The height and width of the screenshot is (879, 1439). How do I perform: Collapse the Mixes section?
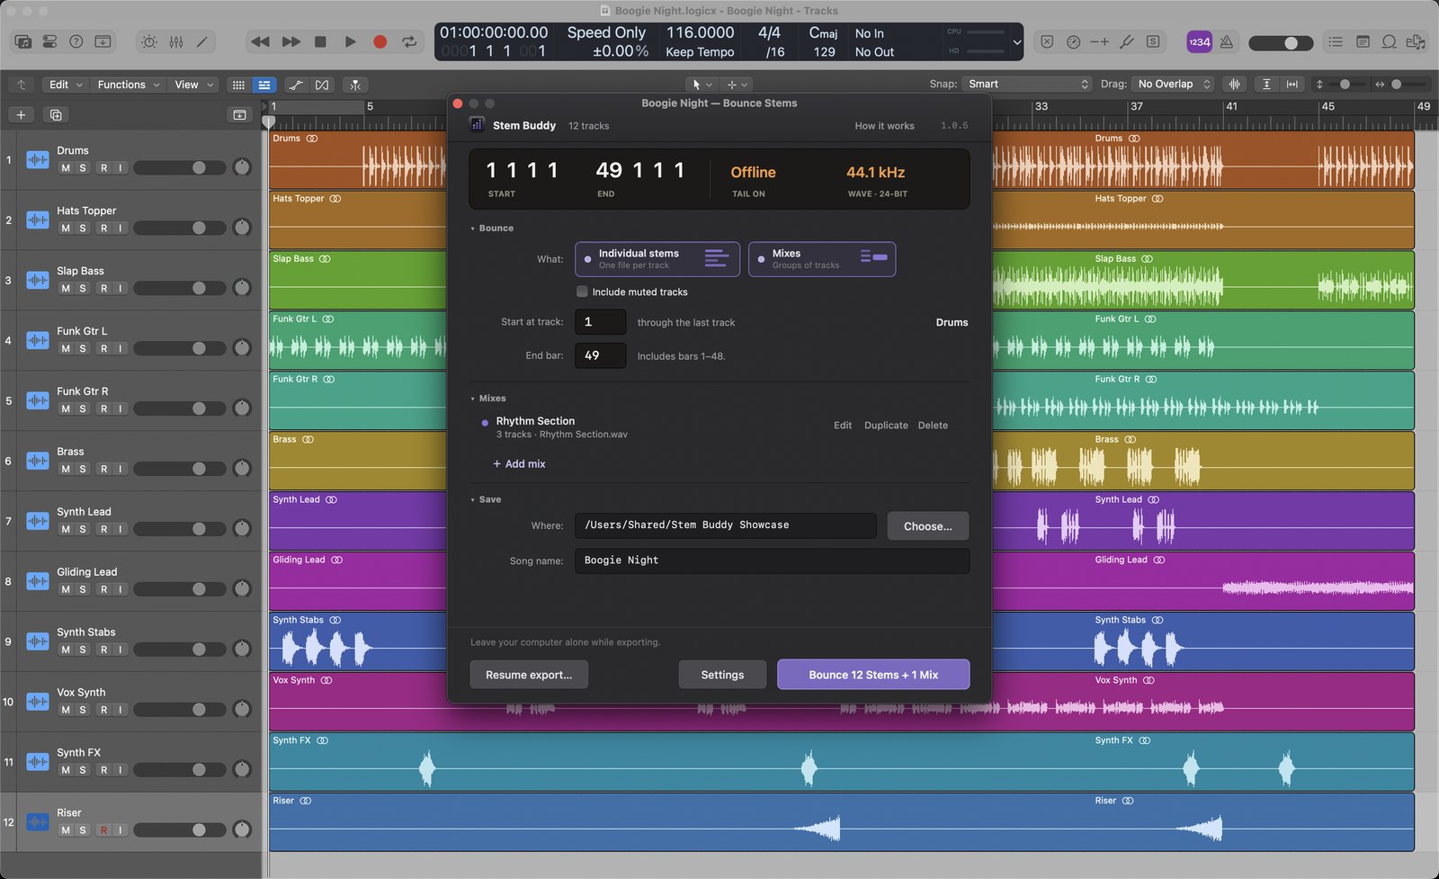tap(488, 399)
